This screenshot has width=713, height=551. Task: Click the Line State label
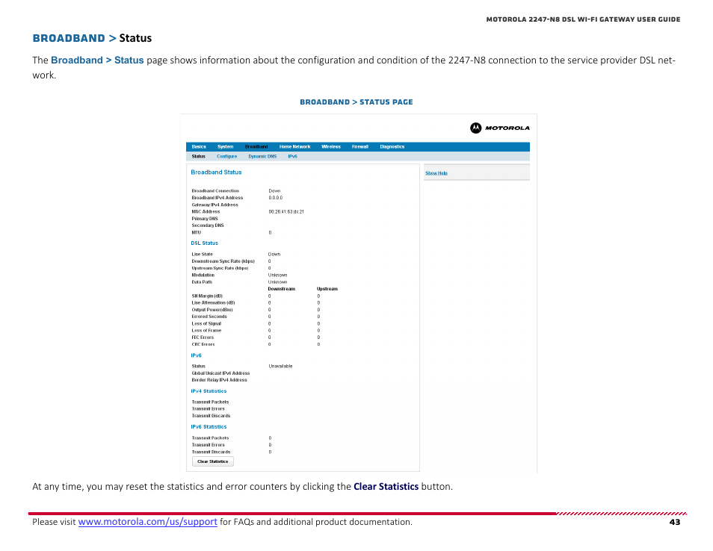202,255
